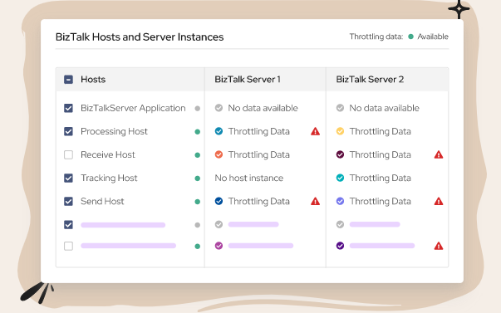Click the red warning icon on the last row of Server 2

click(x=439, y=246)
